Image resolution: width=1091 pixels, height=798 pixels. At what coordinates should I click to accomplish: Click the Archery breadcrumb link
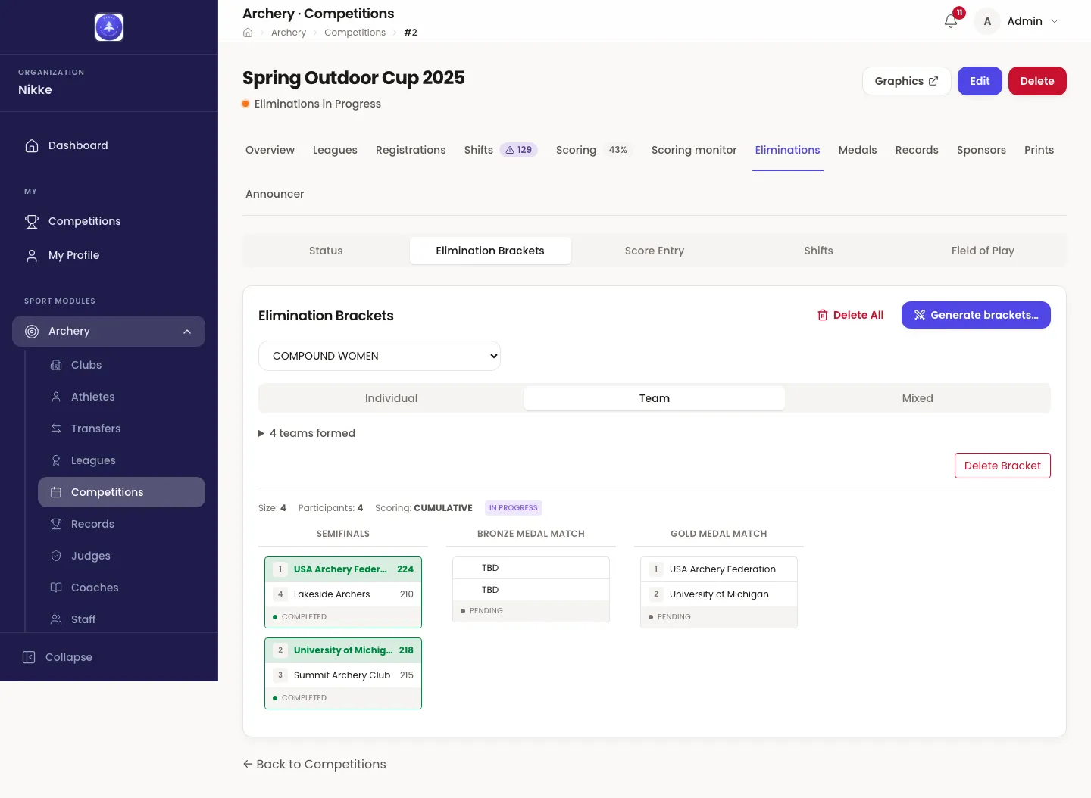[x=289, y=33]
